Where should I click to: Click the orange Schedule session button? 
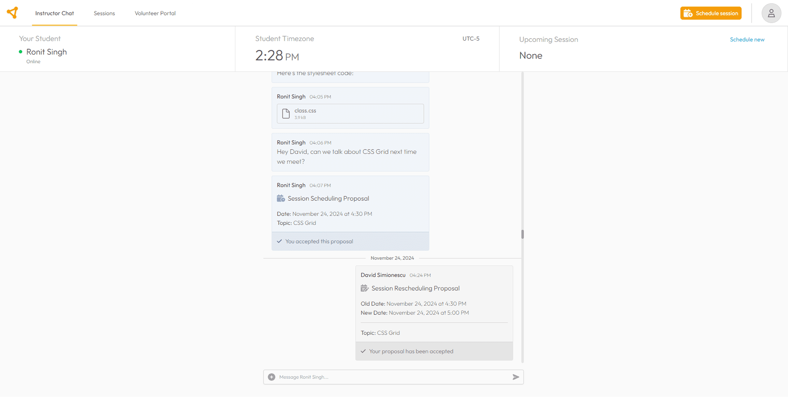tap(711, 13)
